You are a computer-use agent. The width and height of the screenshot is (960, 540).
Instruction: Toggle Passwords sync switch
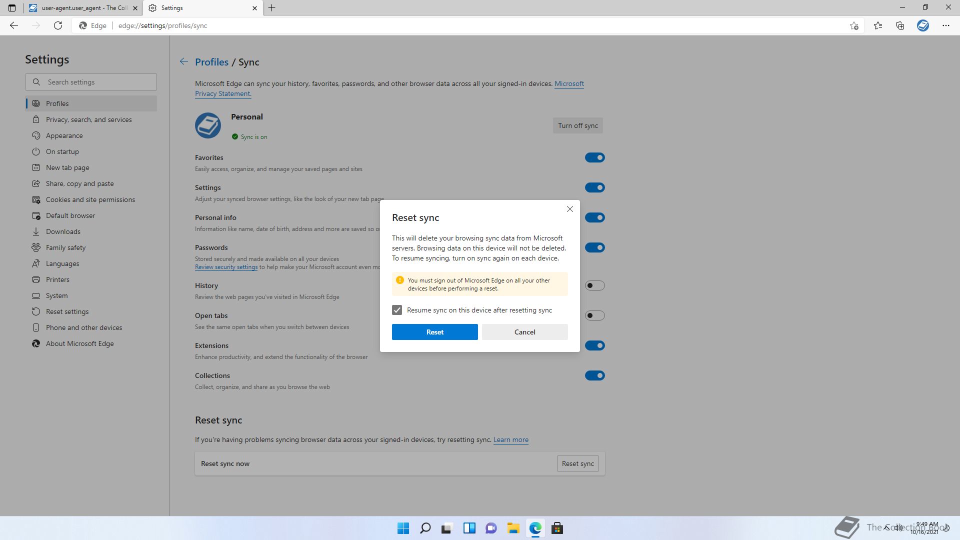(x=595, y=247)
